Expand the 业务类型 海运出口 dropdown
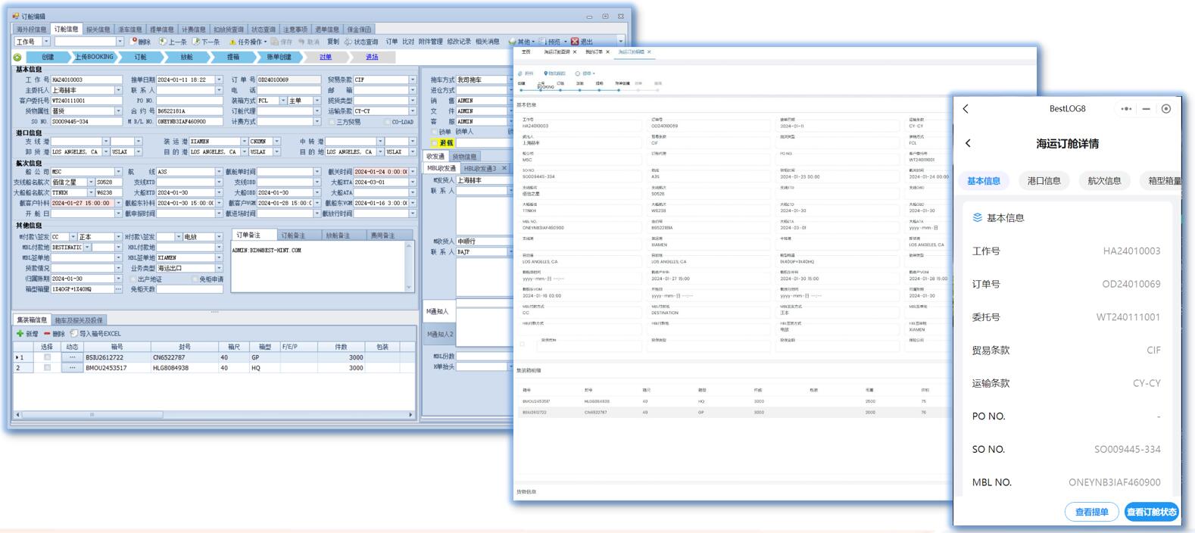This screenshot has height=533, width=1195. click(220, 268)
